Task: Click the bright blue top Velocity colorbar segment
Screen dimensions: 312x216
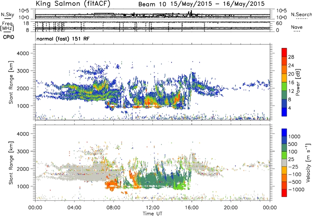Action: coord(284,133)
